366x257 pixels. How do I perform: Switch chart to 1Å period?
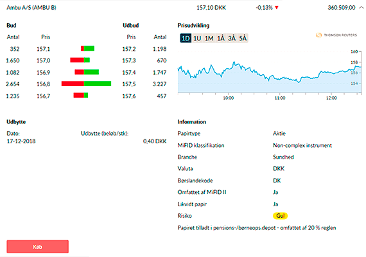[x=221, y=38]
